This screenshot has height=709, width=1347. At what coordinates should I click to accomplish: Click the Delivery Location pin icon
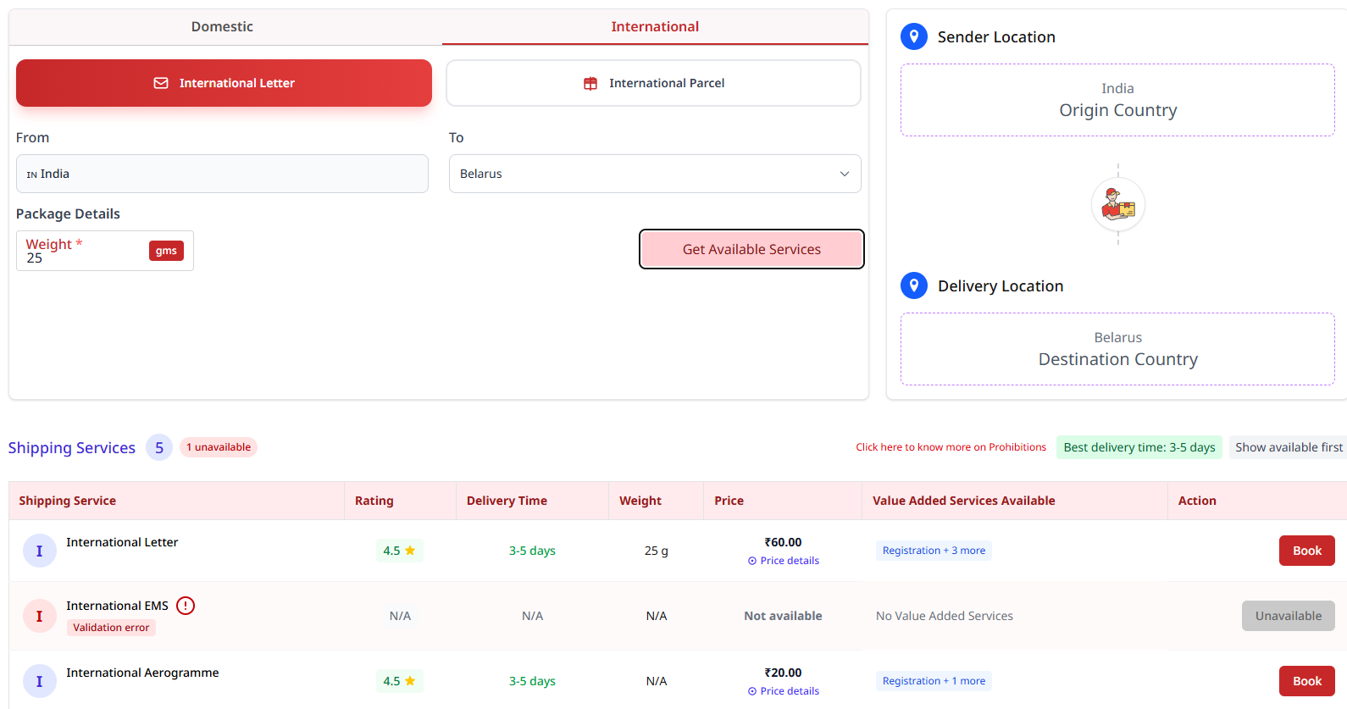tap(914, 285)
